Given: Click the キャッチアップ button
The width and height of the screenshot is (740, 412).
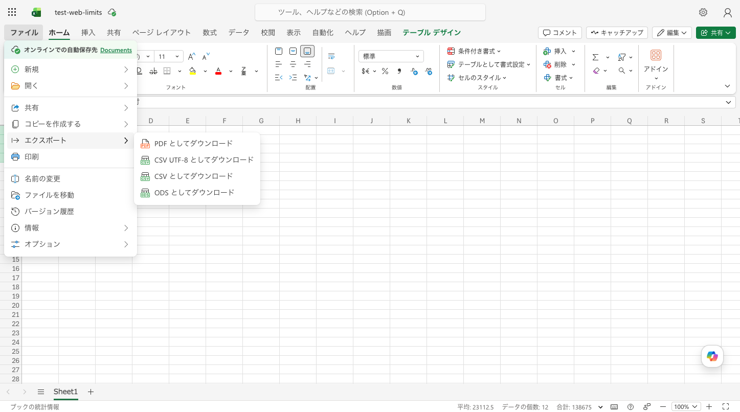Looking at the screenshot, I should click(617, 32).
